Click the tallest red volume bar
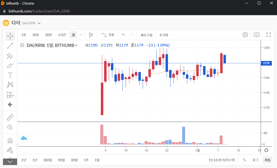Viewport: 277px width, 168px height. pyautogui.click(x=102, y=135)
